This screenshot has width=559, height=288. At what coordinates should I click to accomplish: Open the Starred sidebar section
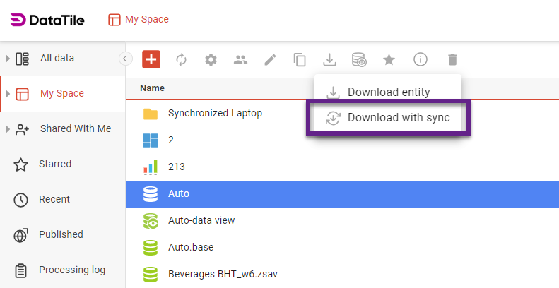pyautogui.click(x=54, y=164)
